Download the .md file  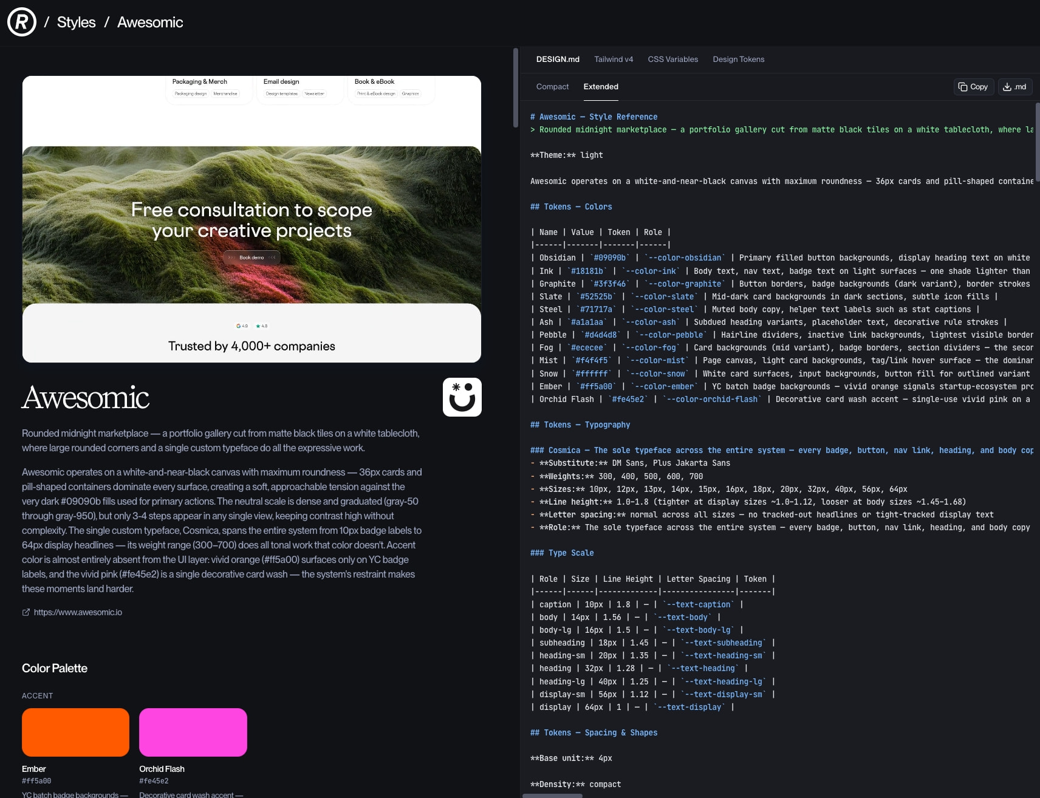1014,87
